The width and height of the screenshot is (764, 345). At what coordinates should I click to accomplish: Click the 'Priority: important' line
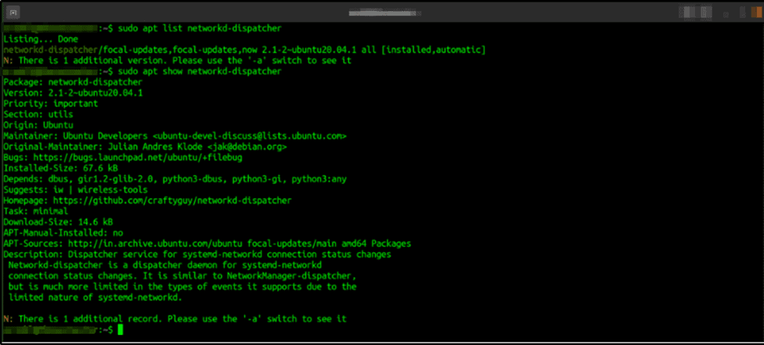point(50,103)
